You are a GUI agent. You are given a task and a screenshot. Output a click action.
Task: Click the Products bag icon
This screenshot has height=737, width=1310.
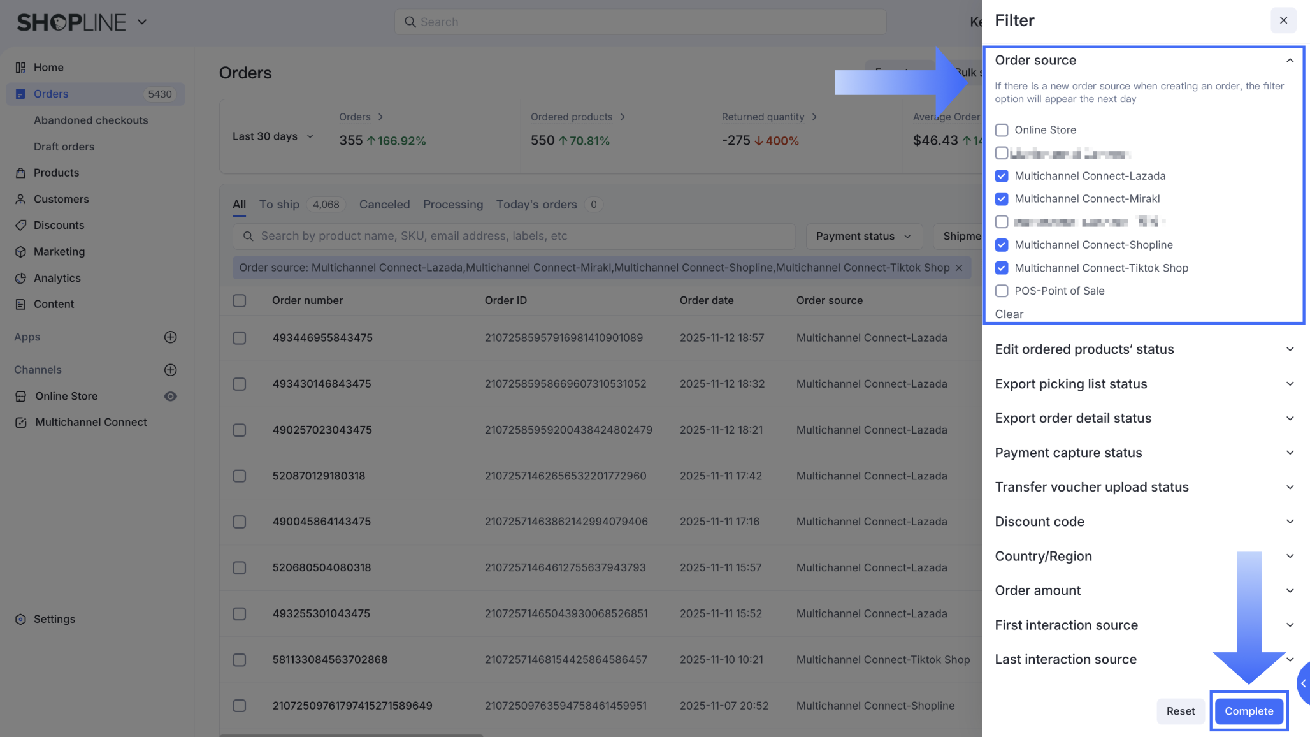tap(20, 173)
